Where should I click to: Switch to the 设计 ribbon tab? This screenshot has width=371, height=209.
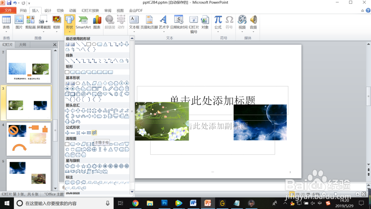(48, 10)
